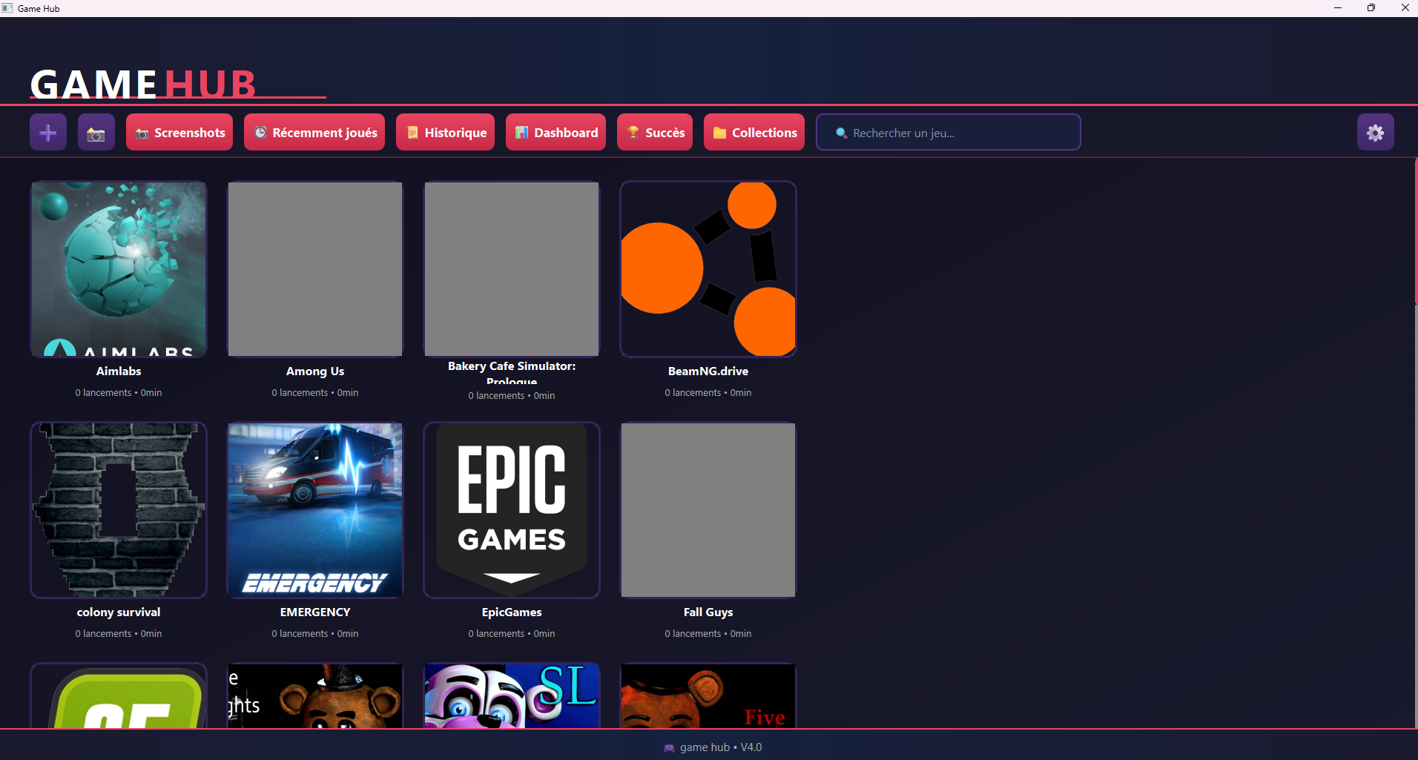Click launch stats under EpicGames

tap(512, 634)
